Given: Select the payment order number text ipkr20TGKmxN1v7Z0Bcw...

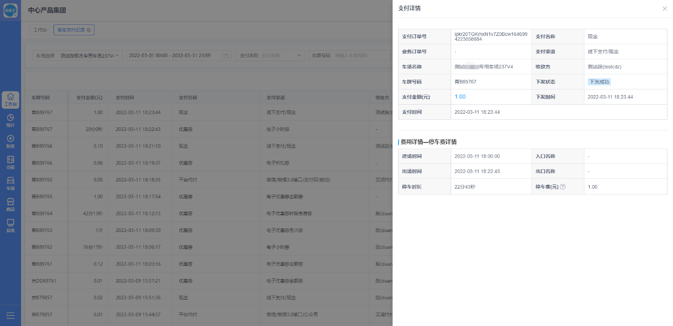Looking at the screenshot, I should pyautogui.click(x=491, y=36).
